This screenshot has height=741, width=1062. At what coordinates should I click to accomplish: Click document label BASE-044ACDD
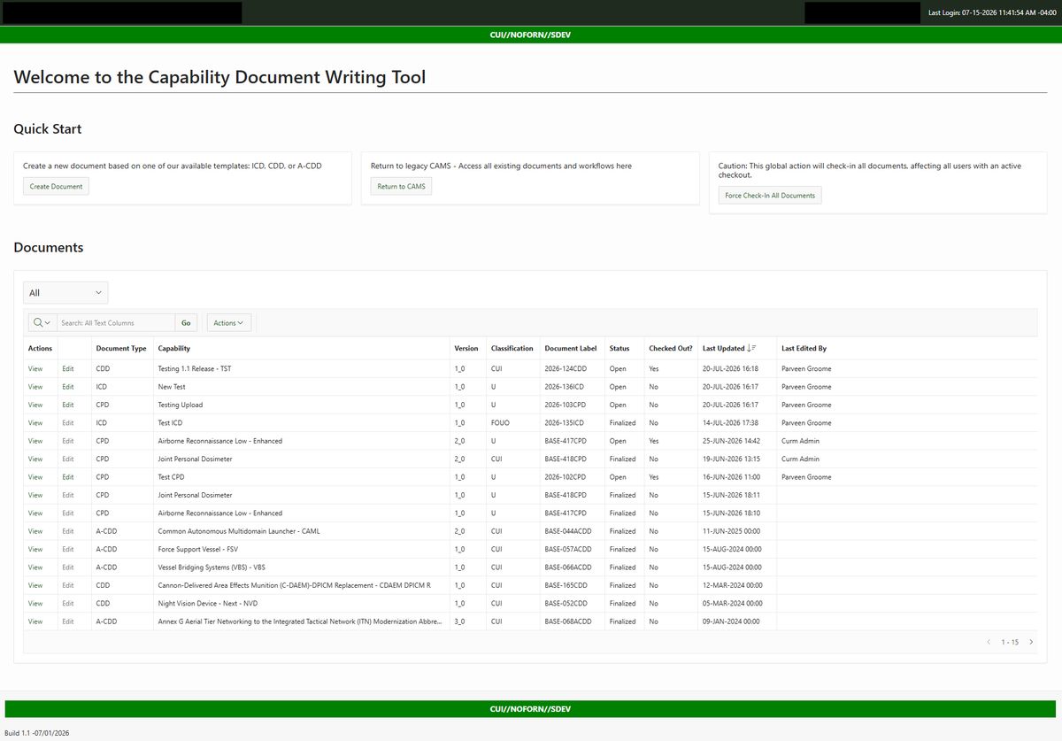(x=568, y=531)
